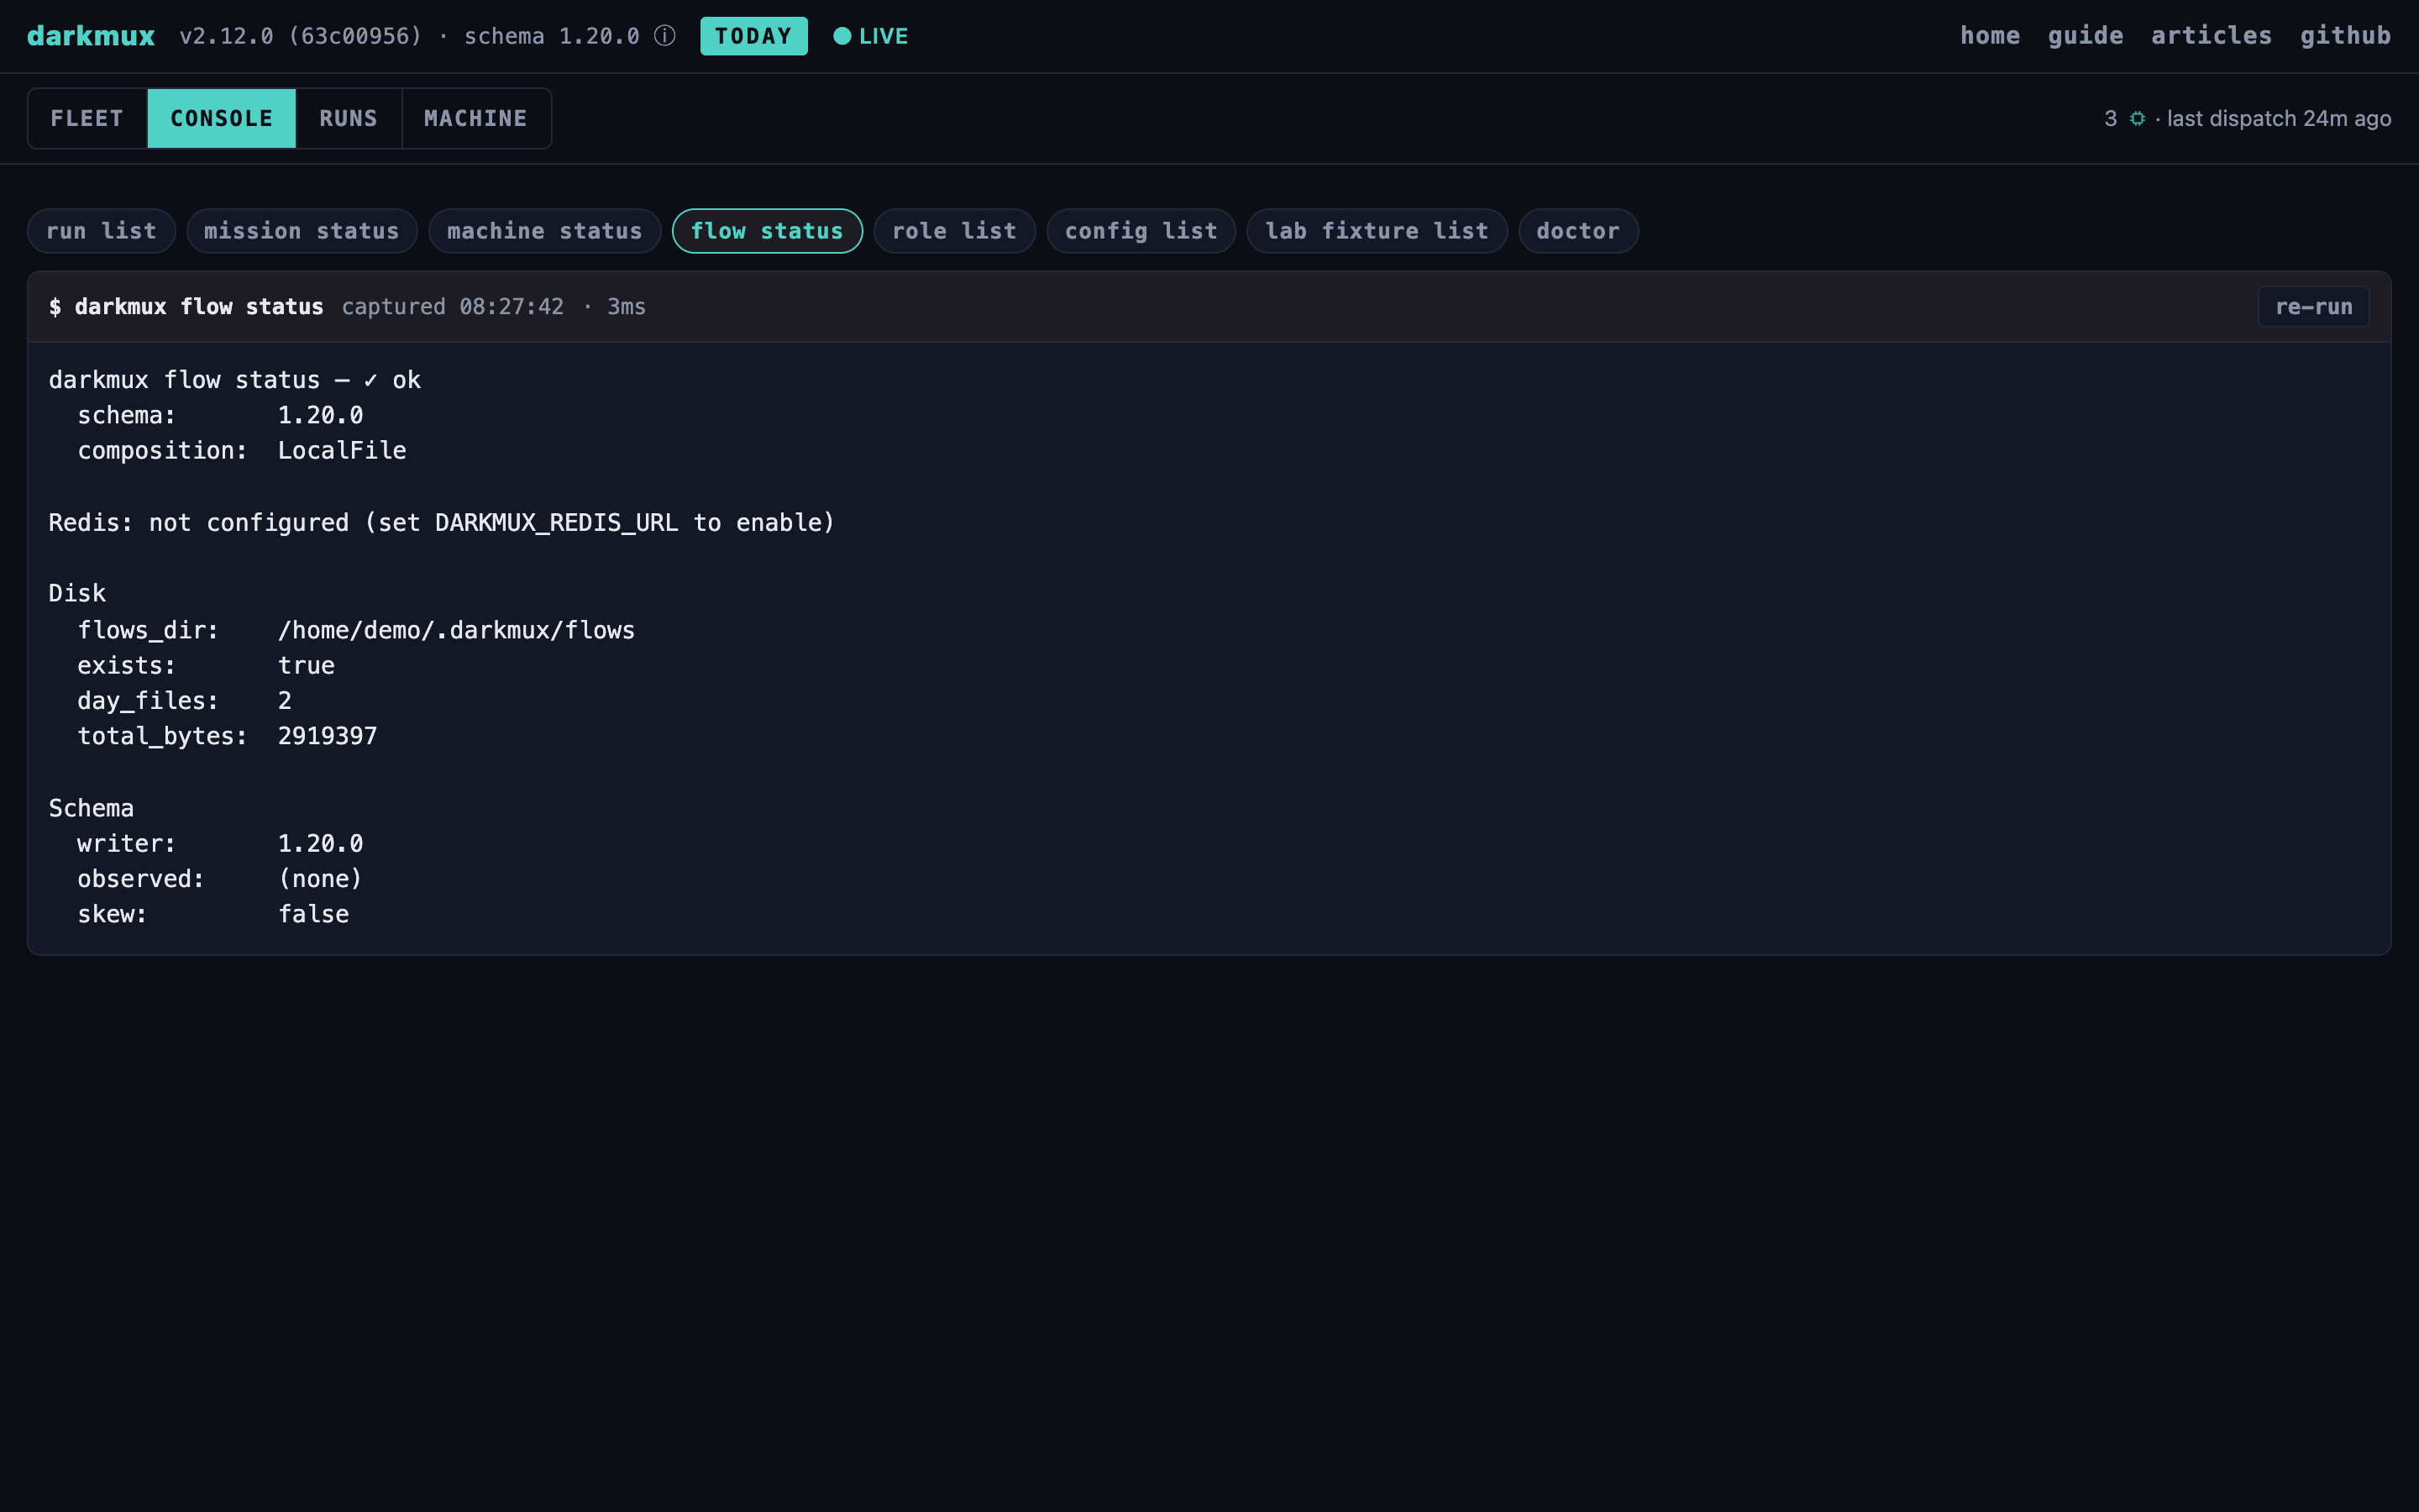Click the '$ darkmux flow status' command text

coord(186,307)
